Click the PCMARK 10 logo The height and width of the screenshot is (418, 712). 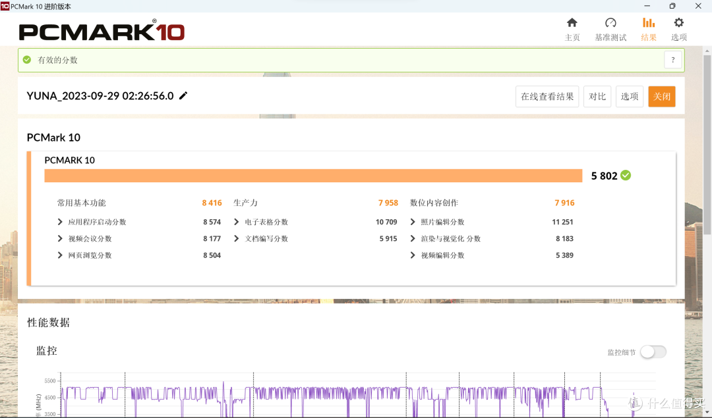[x=102, y=31]
